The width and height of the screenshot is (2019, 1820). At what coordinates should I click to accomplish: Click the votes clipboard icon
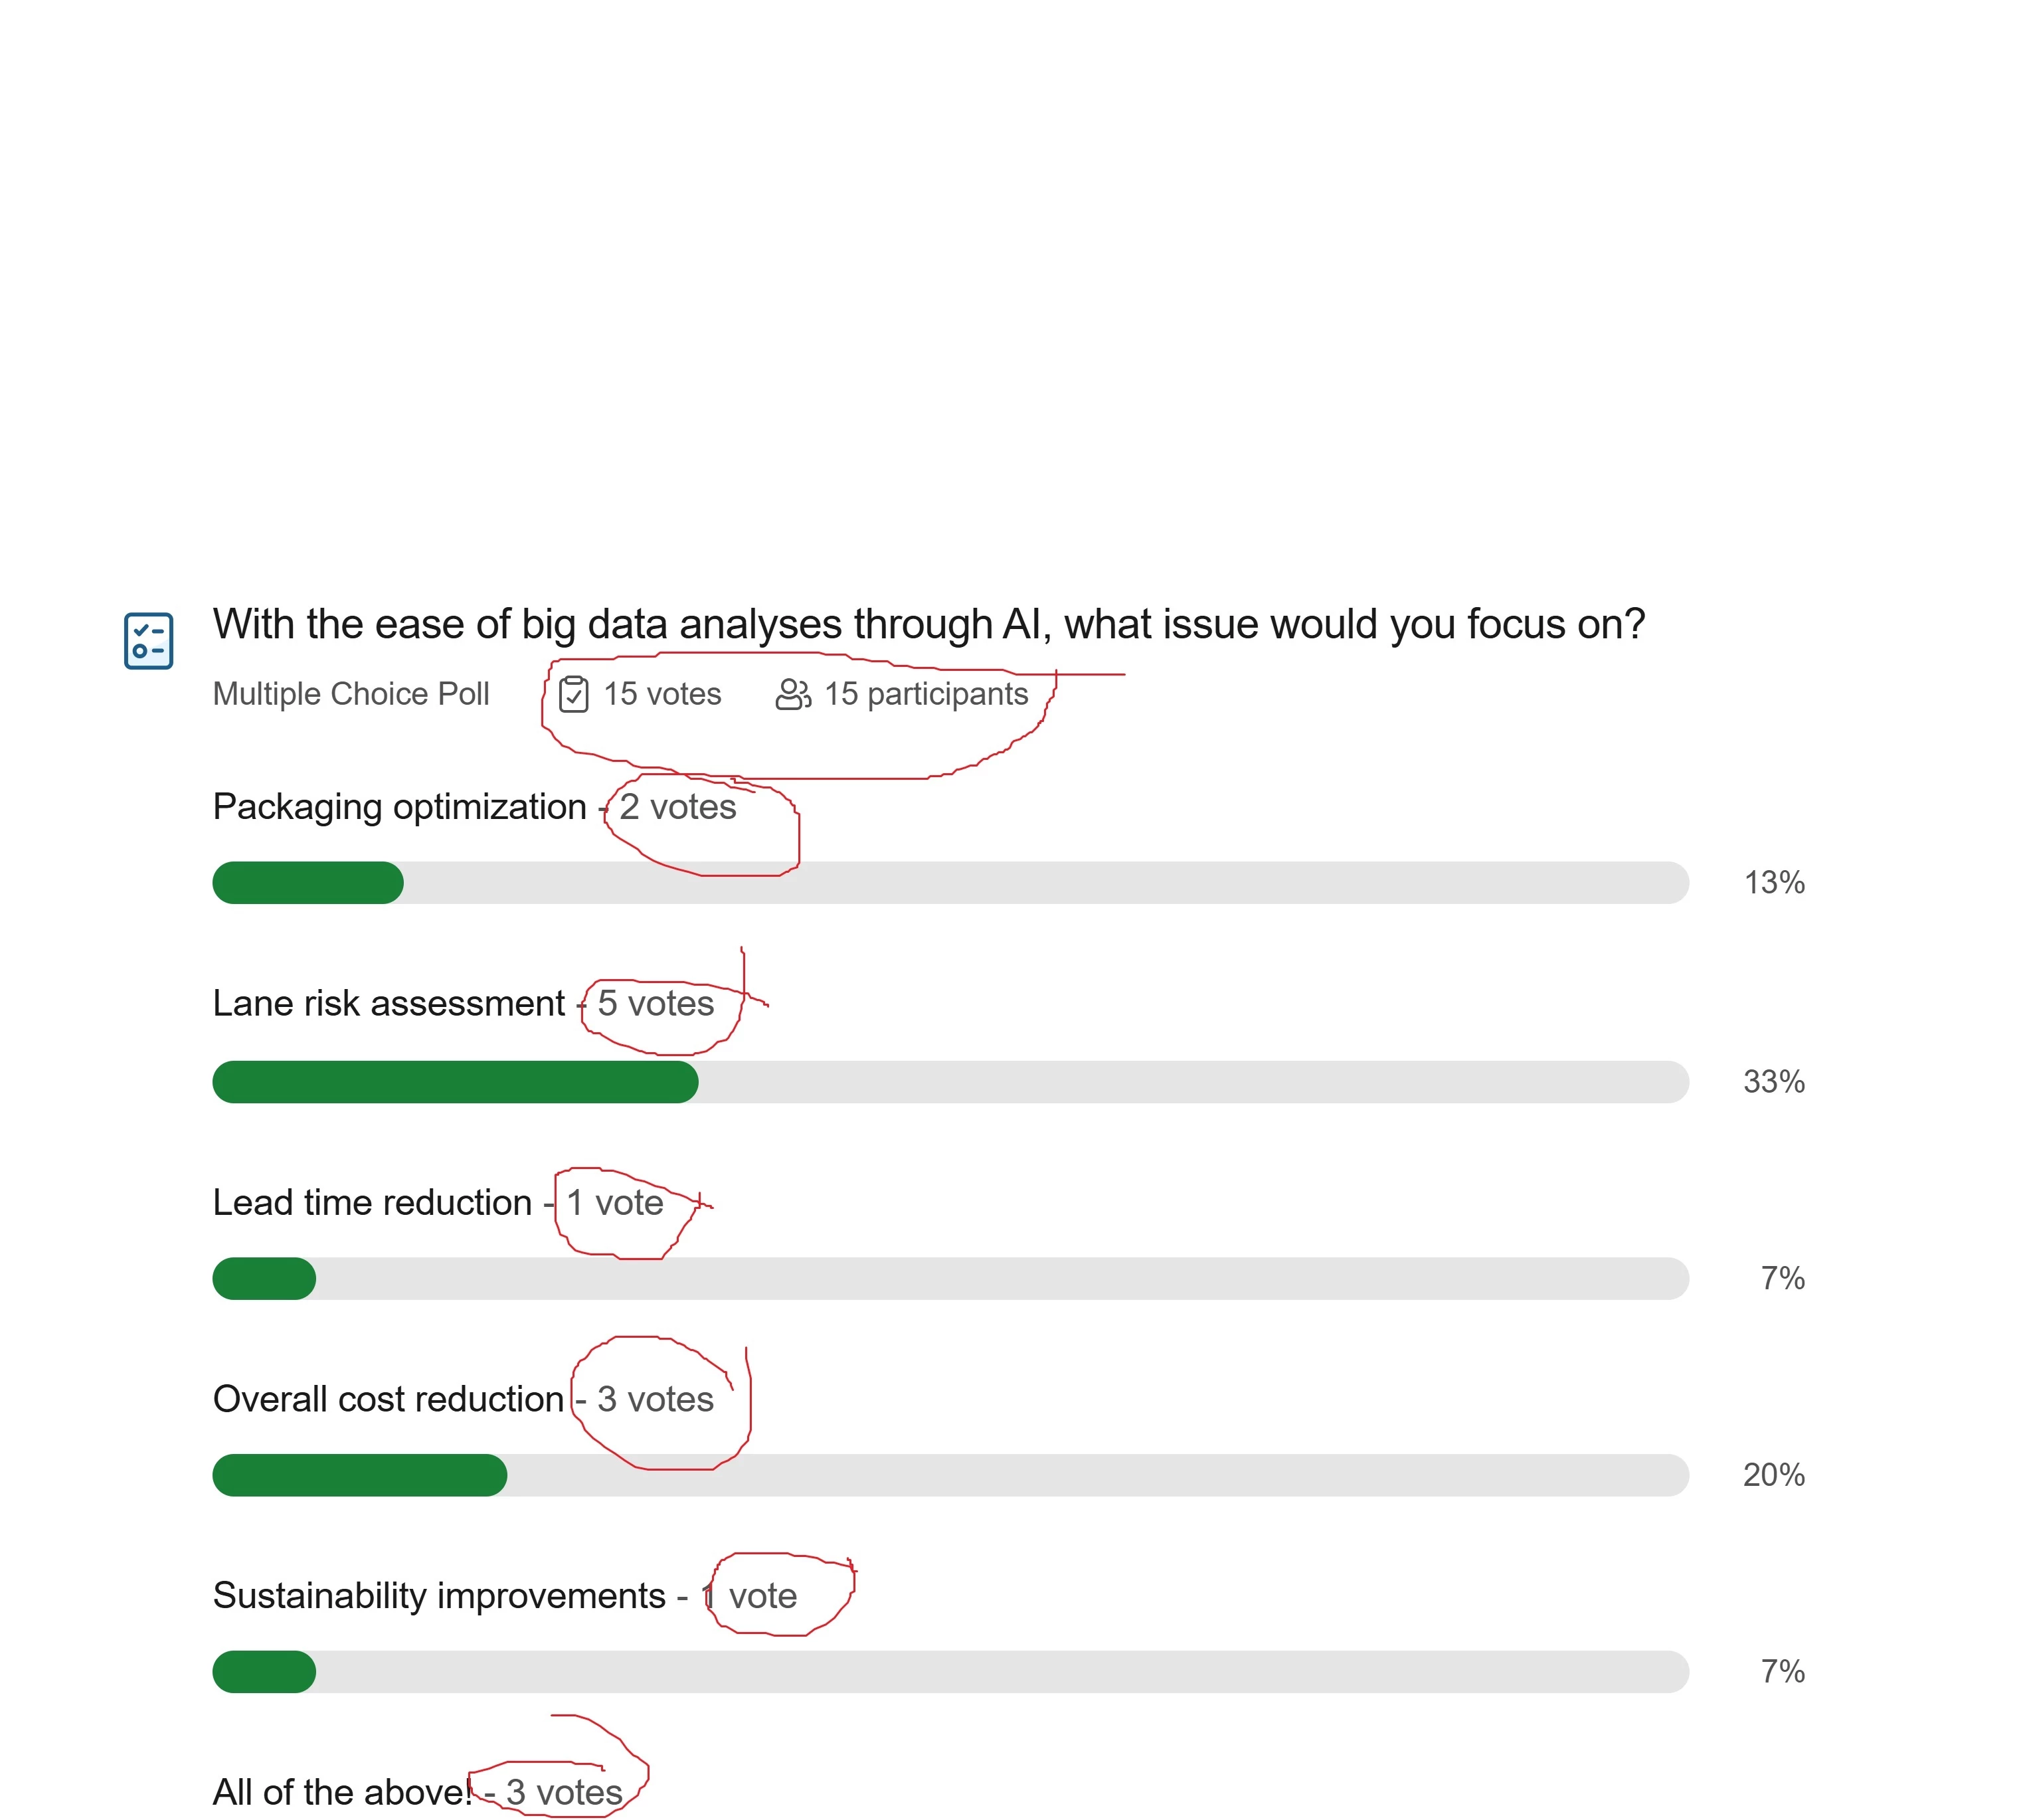coord(573,694)
